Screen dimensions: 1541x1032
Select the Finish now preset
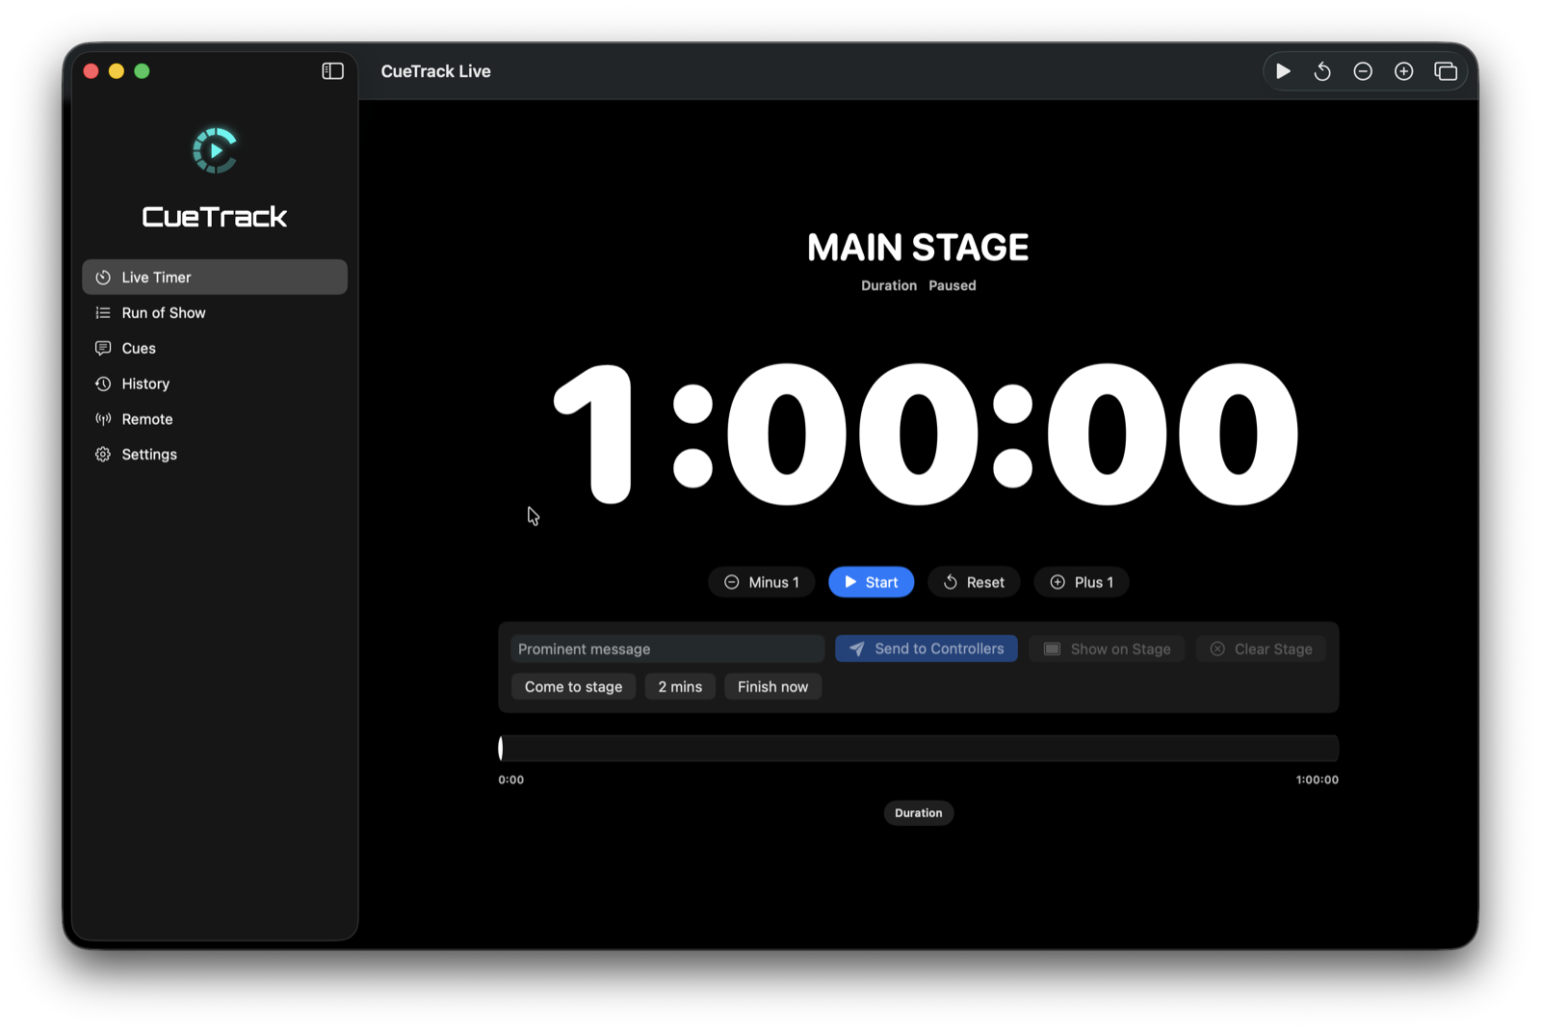point(772,687)
